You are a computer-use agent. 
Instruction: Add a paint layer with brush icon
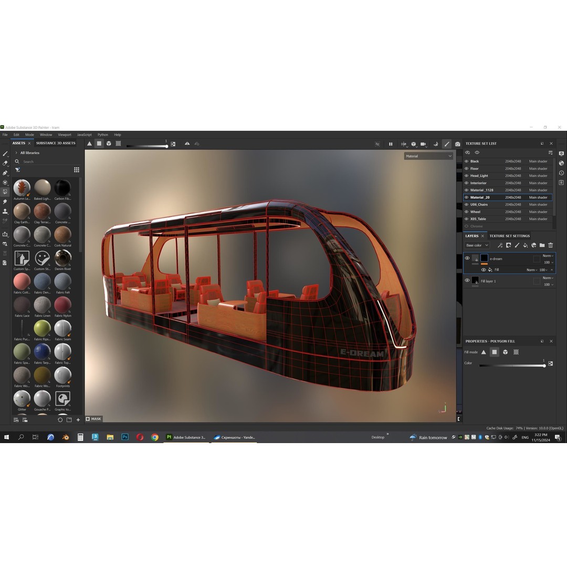click(517, 245)
